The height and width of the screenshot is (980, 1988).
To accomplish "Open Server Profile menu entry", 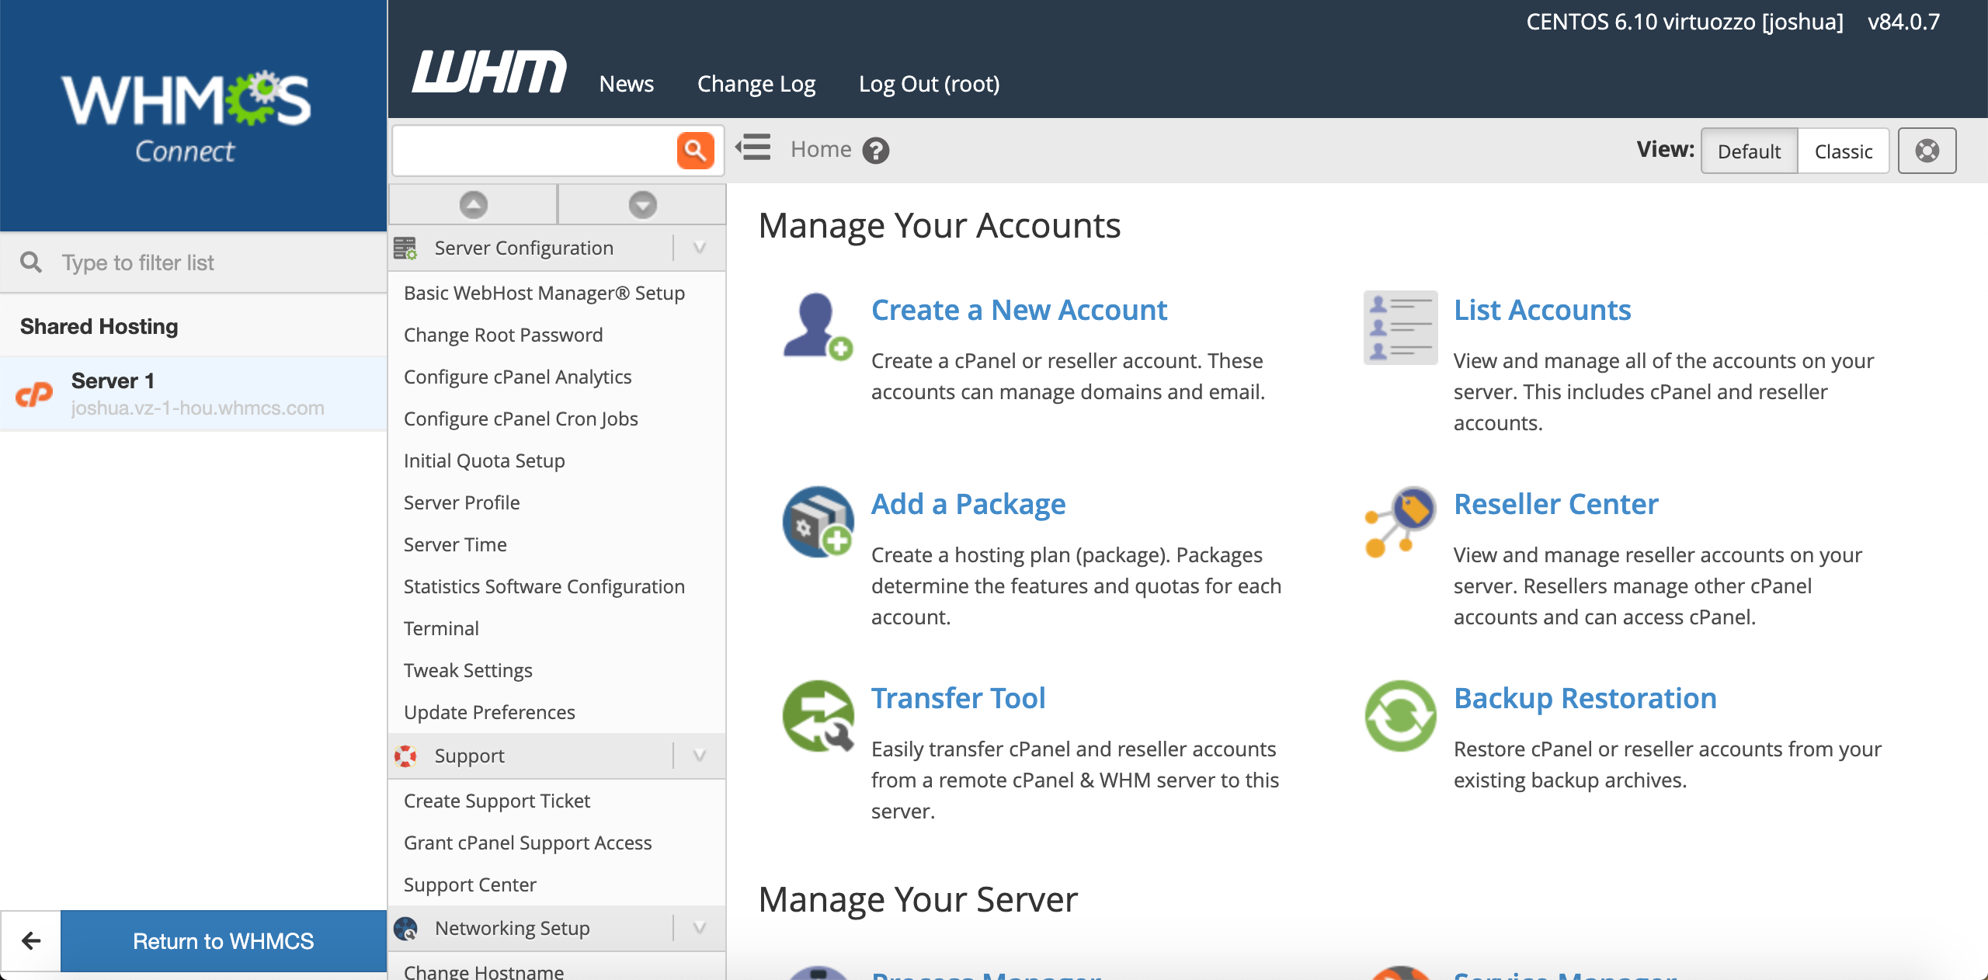I will pos(461,502).
